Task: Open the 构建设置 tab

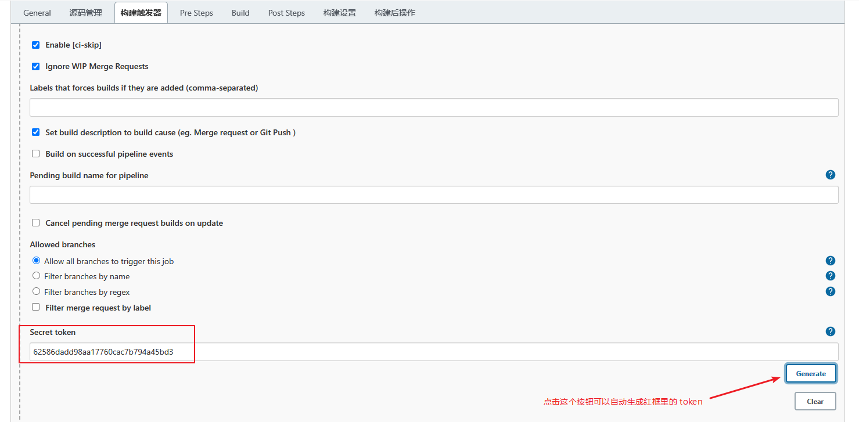Action: [x=340, y=13]
